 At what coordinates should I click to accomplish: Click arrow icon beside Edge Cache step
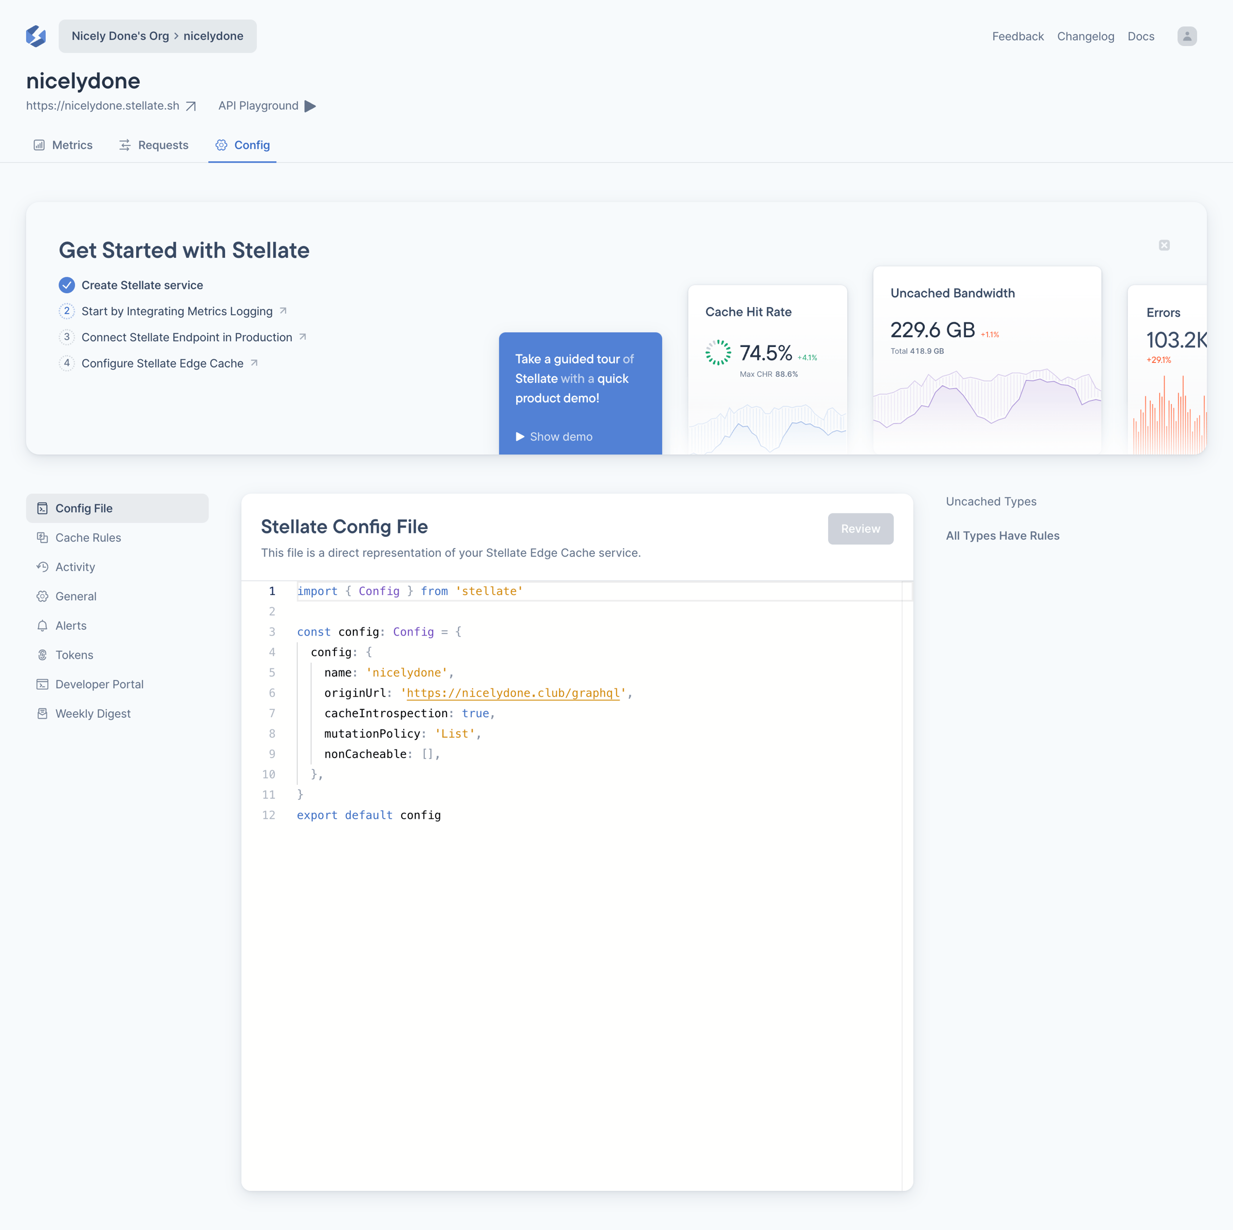[254, 363]
